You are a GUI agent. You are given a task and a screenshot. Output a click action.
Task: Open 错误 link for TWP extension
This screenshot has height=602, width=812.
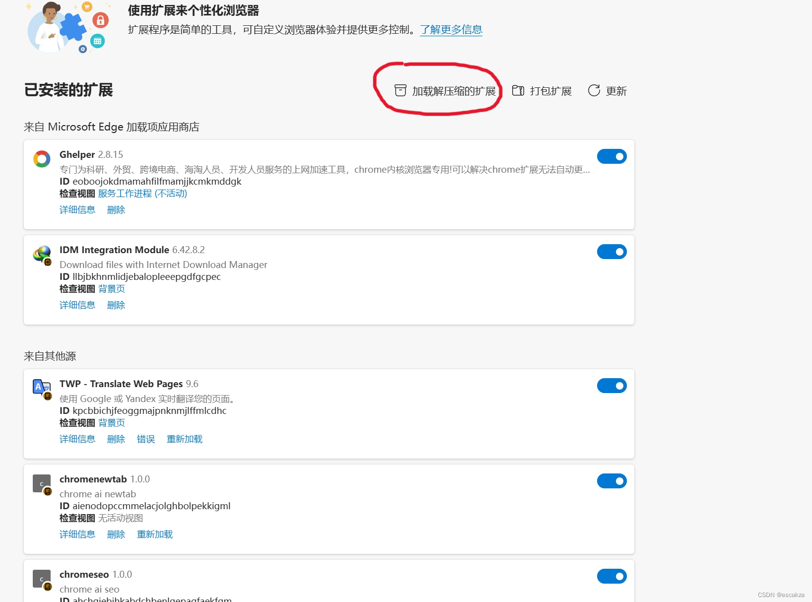(146, 439)
